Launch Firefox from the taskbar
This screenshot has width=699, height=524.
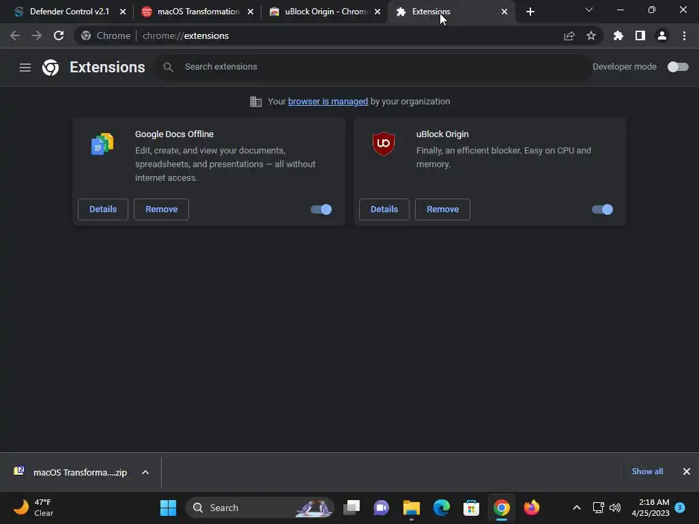(531, 508)
